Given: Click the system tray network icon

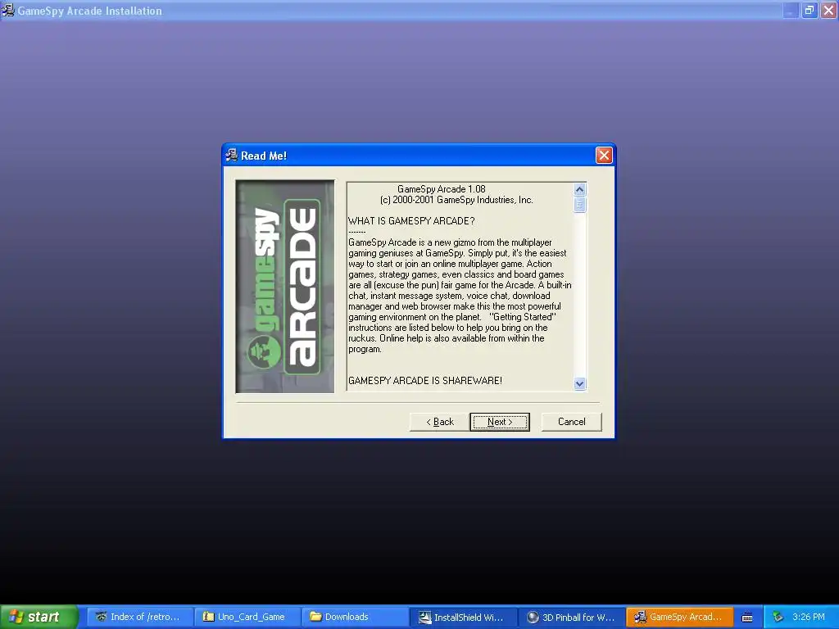Looking at the screenshot, I should [778, 617].
